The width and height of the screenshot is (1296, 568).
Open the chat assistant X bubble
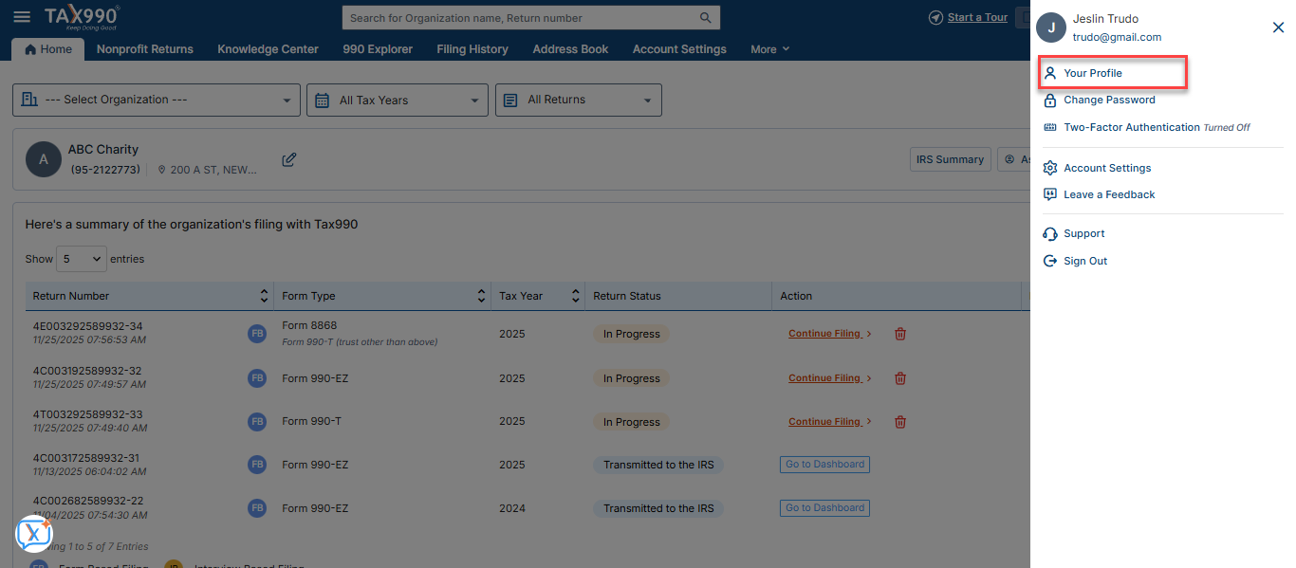[34, 534]
